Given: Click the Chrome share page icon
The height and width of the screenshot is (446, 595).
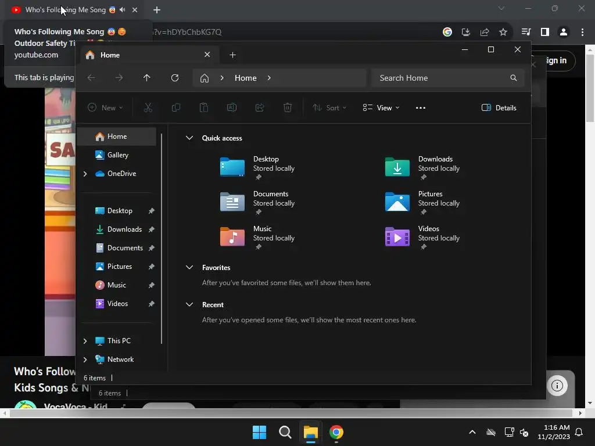Looking at the screenshot, I should point(485,33).
